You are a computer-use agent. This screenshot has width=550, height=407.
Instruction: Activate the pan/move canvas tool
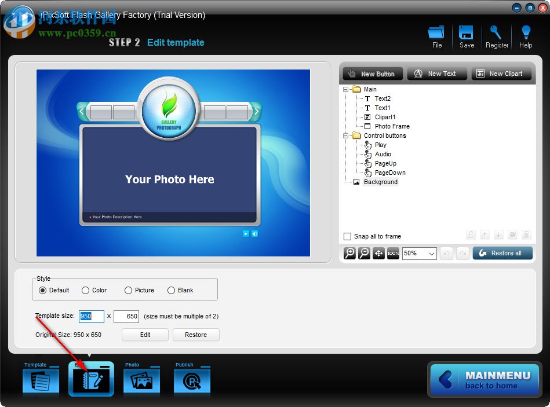378,253
